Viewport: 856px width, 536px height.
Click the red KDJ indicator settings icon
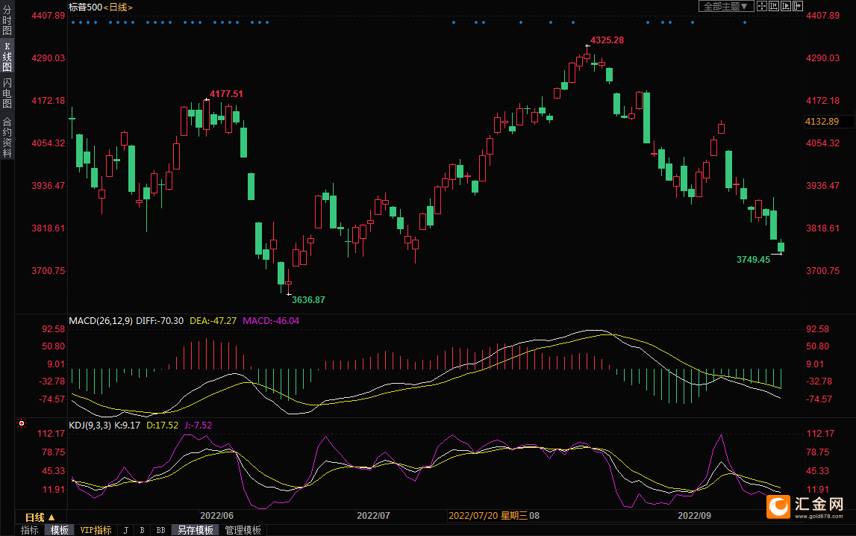[21, 424]
